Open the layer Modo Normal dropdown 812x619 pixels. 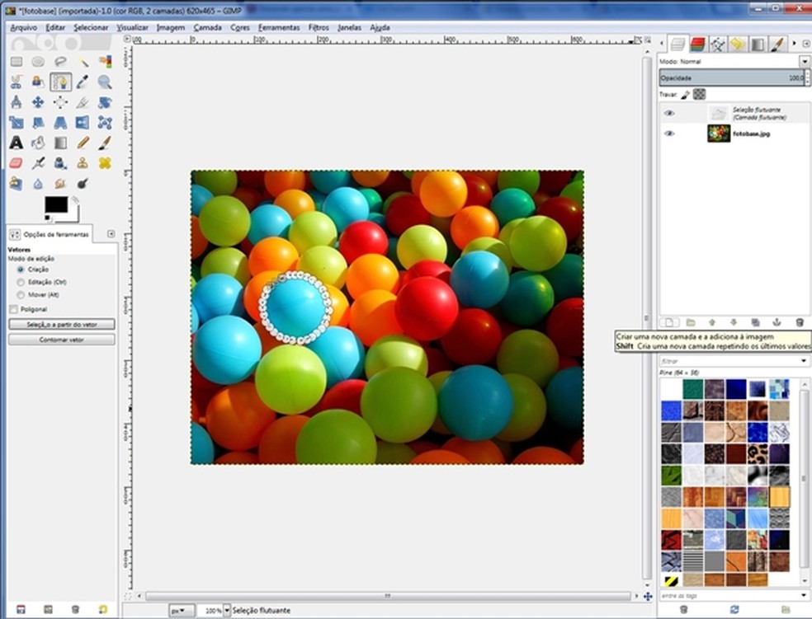pos(803,62)
